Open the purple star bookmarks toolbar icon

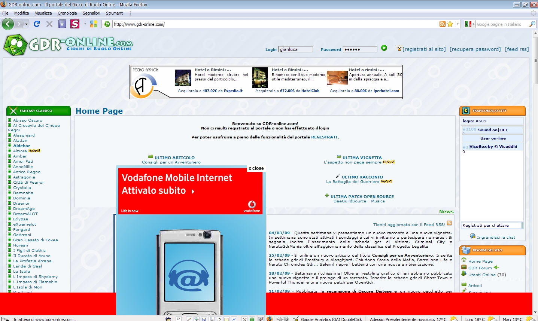(62, 24)
